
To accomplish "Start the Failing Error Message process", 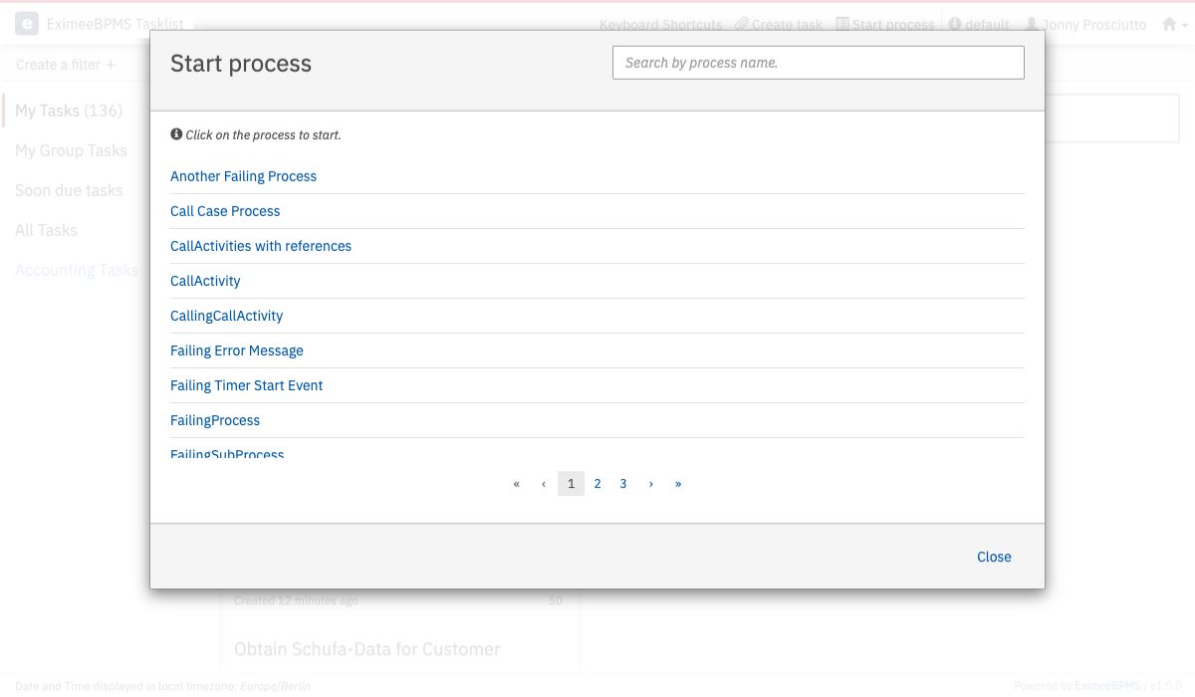I will (237, 350).
